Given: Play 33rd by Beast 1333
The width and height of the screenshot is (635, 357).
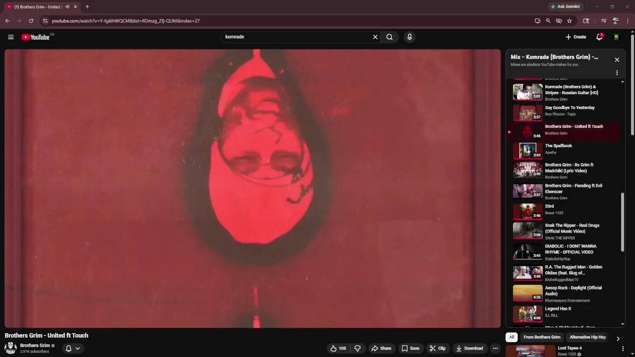Looking at the screenshot, I should tap(565, 211).
